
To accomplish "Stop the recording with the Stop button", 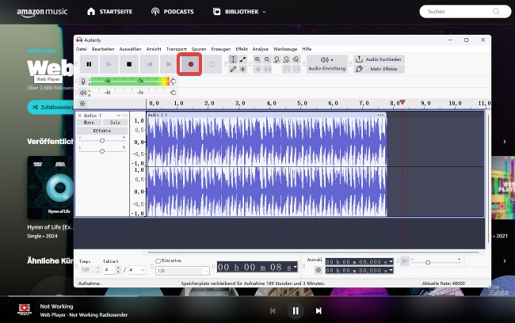I will click(x=129, y=64).
